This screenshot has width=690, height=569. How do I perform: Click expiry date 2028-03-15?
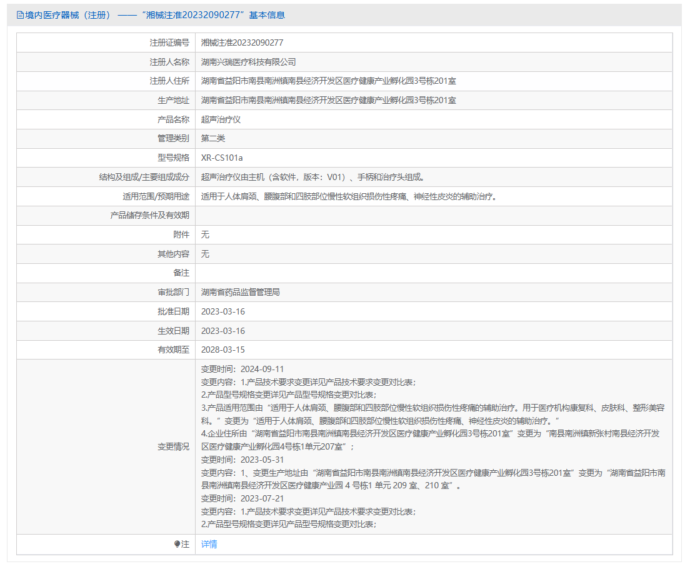[222, 350]
